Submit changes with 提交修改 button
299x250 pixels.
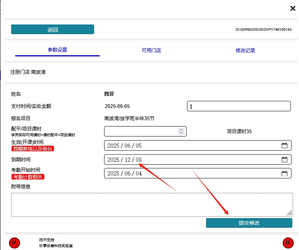pyautogui.click(x=249, y=223)
